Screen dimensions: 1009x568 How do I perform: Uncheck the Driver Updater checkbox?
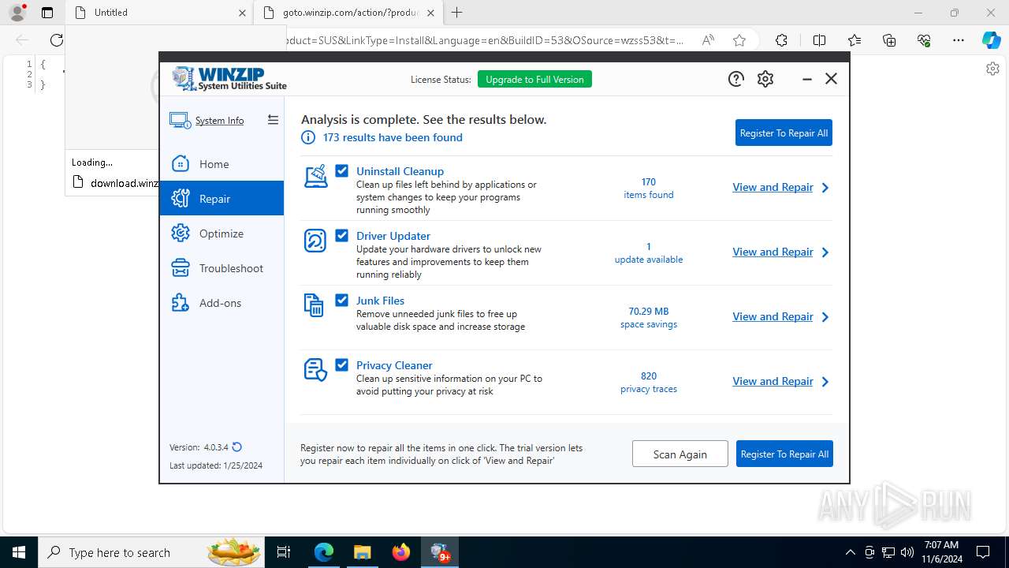click(342, 235)
